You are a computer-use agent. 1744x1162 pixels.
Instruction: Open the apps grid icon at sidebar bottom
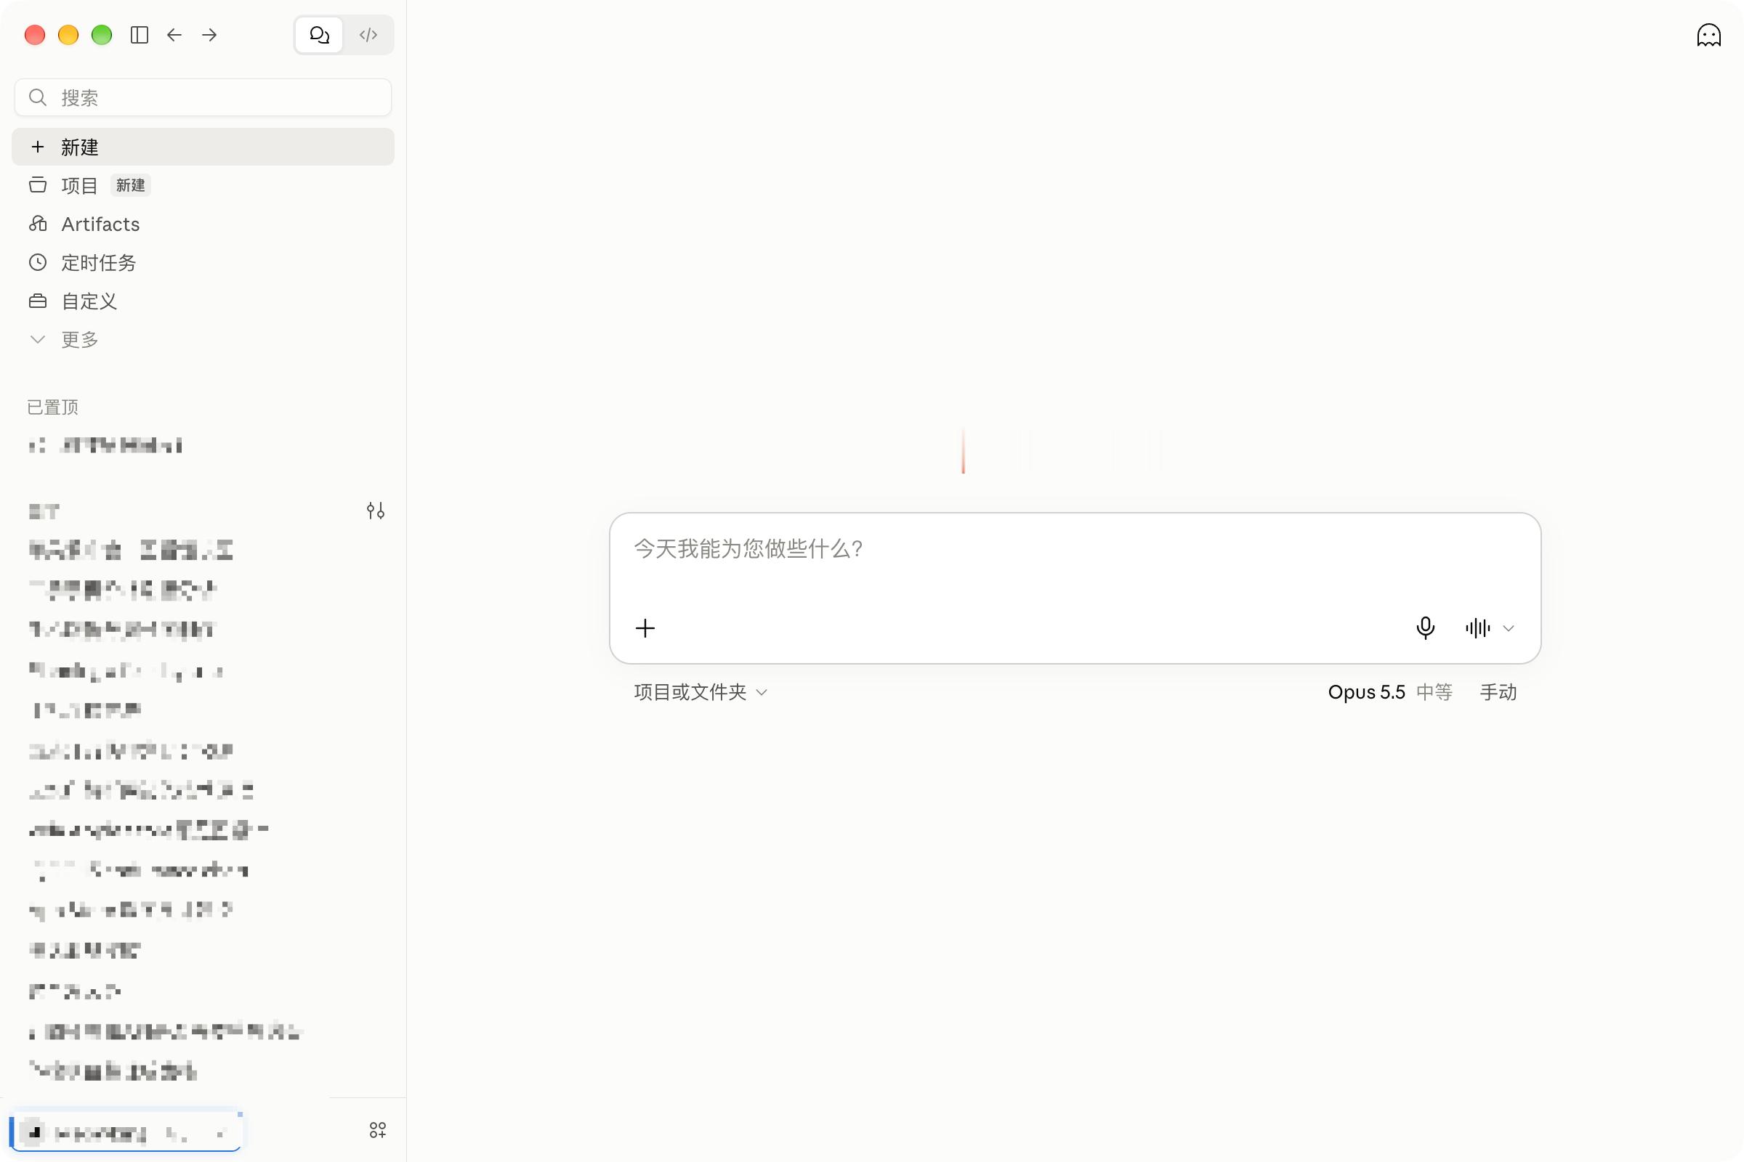[x=377, y=1130]
